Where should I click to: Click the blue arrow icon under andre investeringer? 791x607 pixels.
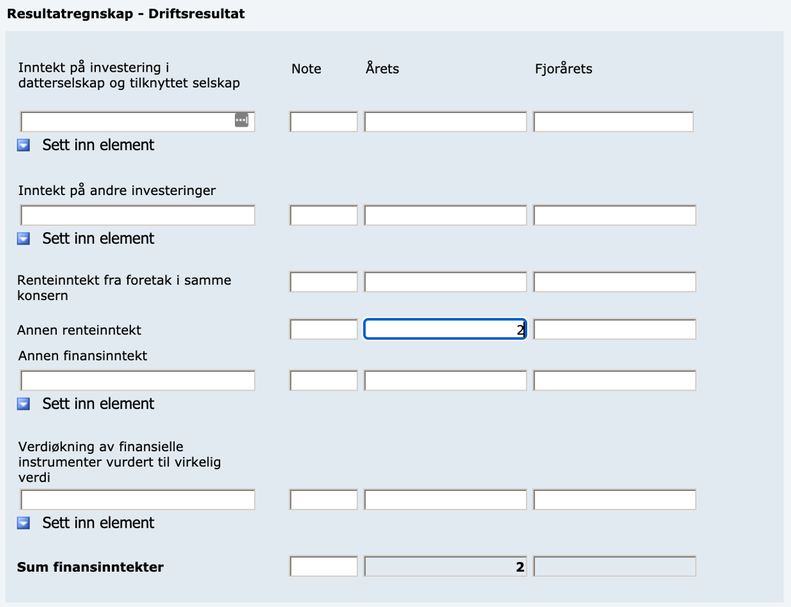(23, 238)
